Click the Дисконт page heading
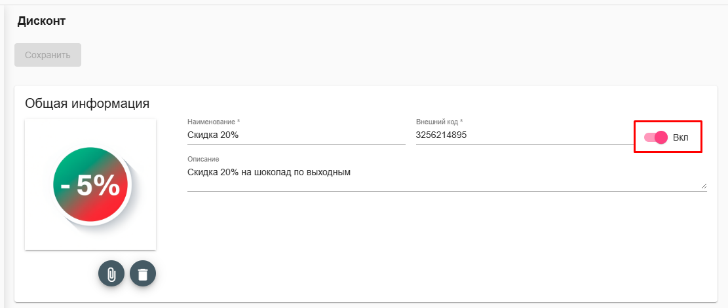 click(x=41, y=21)
